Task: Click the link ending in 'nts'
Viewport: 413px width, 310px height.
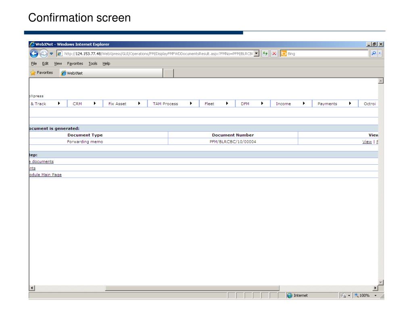Action: point(32,168)
